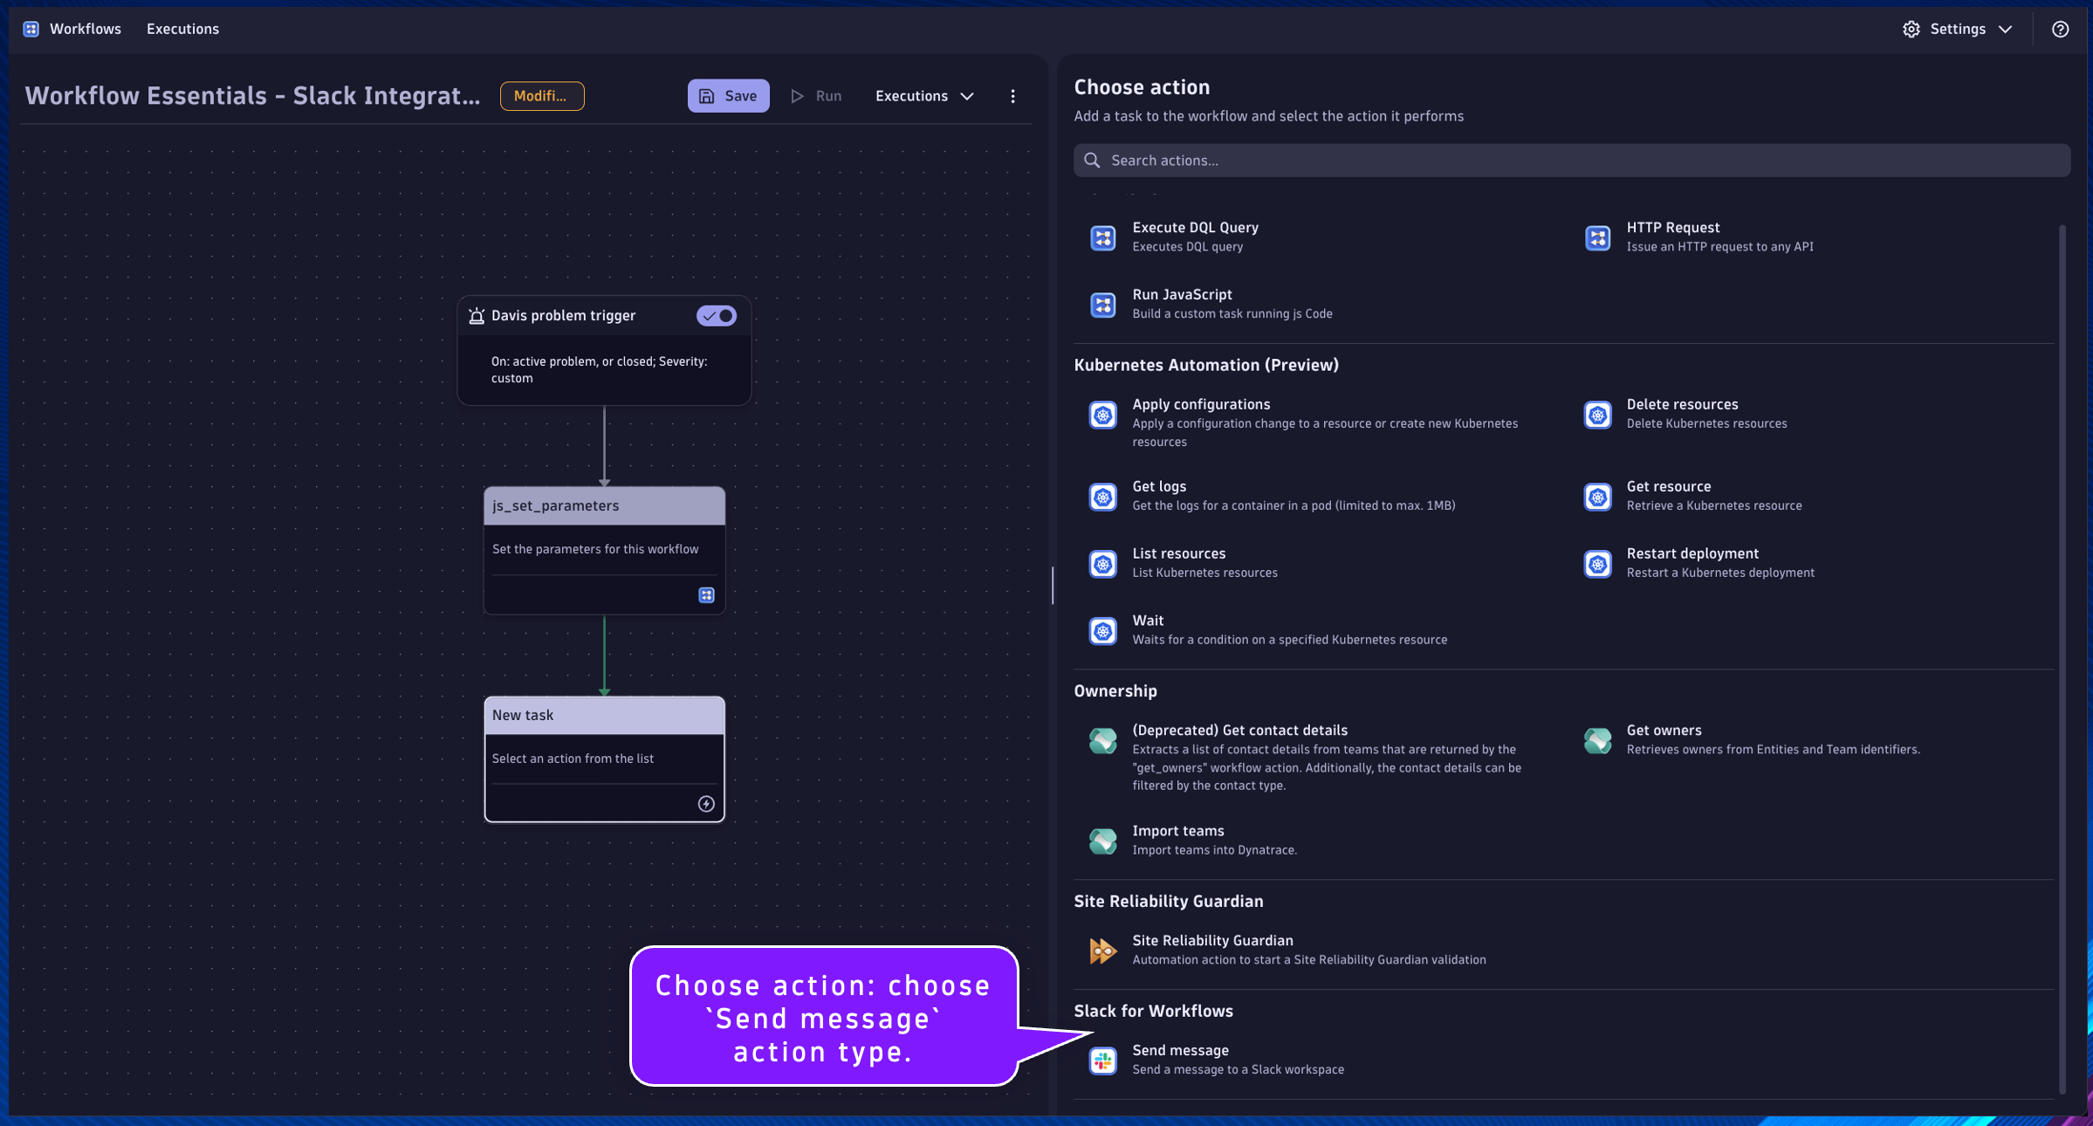The image size is (2093, 1126).
Task: Choose the HTTP Request action icon
Action: pos(1597,237)
